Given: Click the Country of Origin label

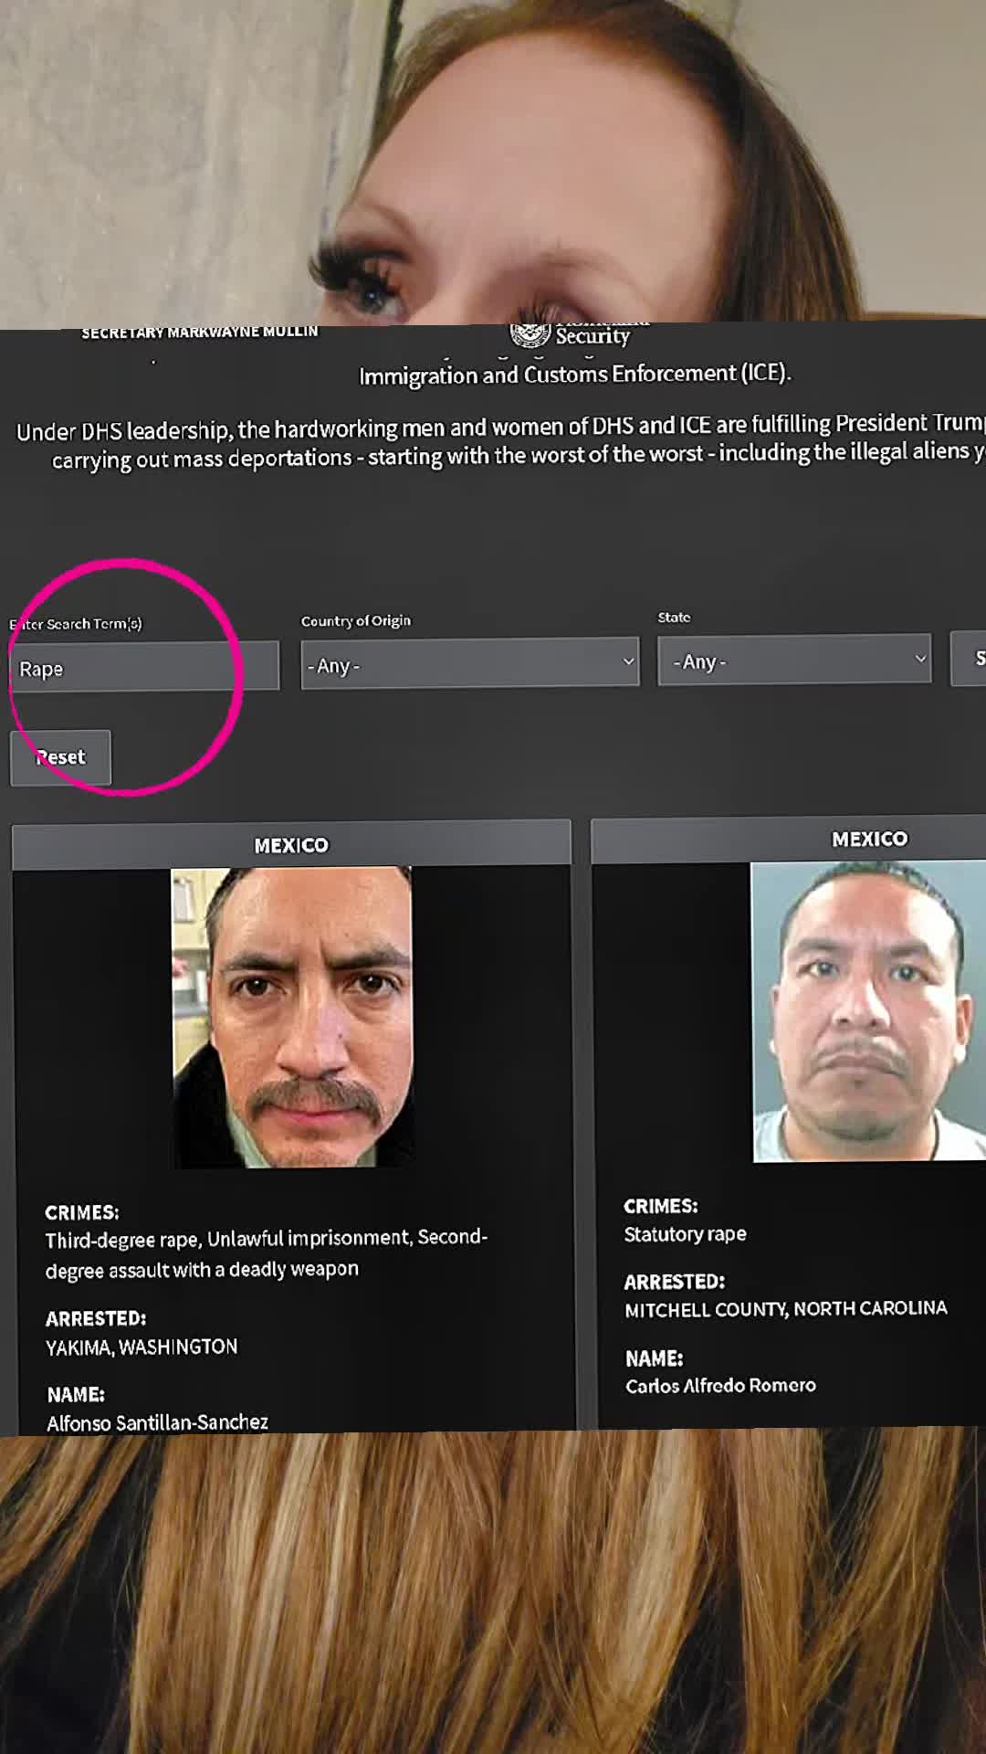Looking at the screenshot, I should [356, 621].
